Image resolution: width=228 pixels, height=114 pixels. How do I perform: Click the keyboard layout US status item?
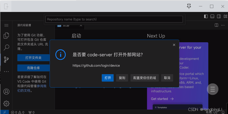coord(212,112)
